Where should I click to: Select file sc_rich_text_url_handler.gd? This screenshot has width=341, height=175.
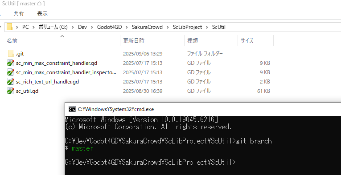(x=47, y=82)
